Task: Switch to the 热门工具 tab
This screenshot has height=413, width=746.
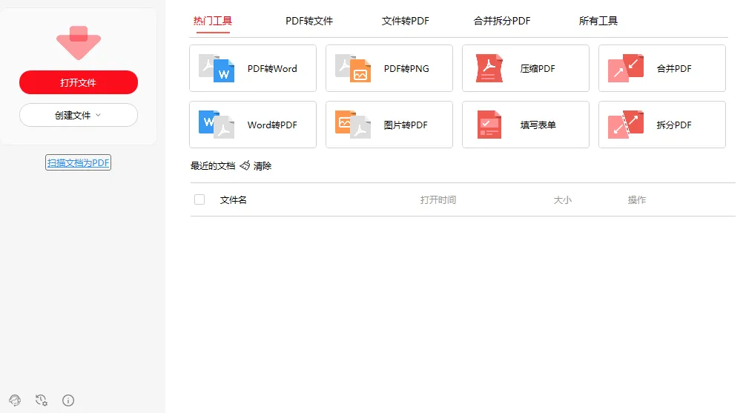Action: click(x=213, y=21)
